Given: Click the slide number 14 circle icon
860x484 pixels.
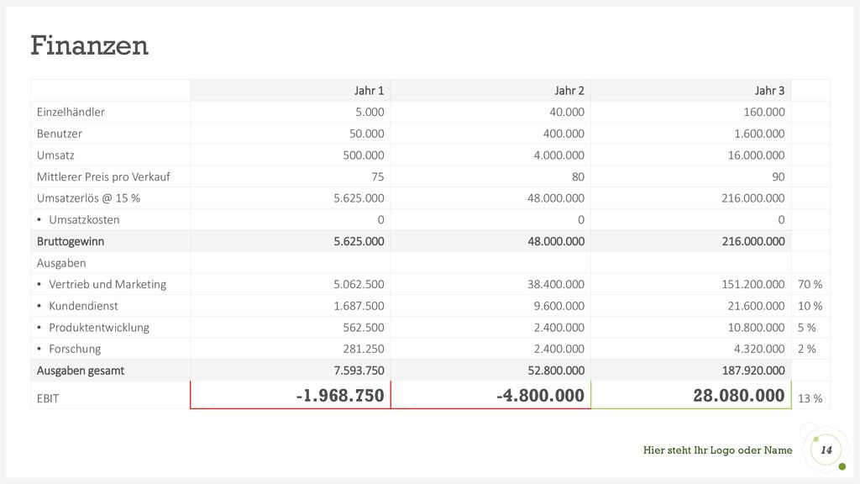Looking at the screenshot, I should pos(826,450).
